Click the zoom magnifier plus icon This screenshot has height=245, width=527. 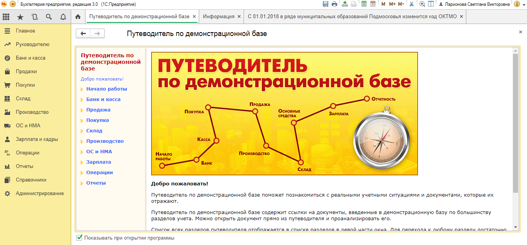point(422,4)
